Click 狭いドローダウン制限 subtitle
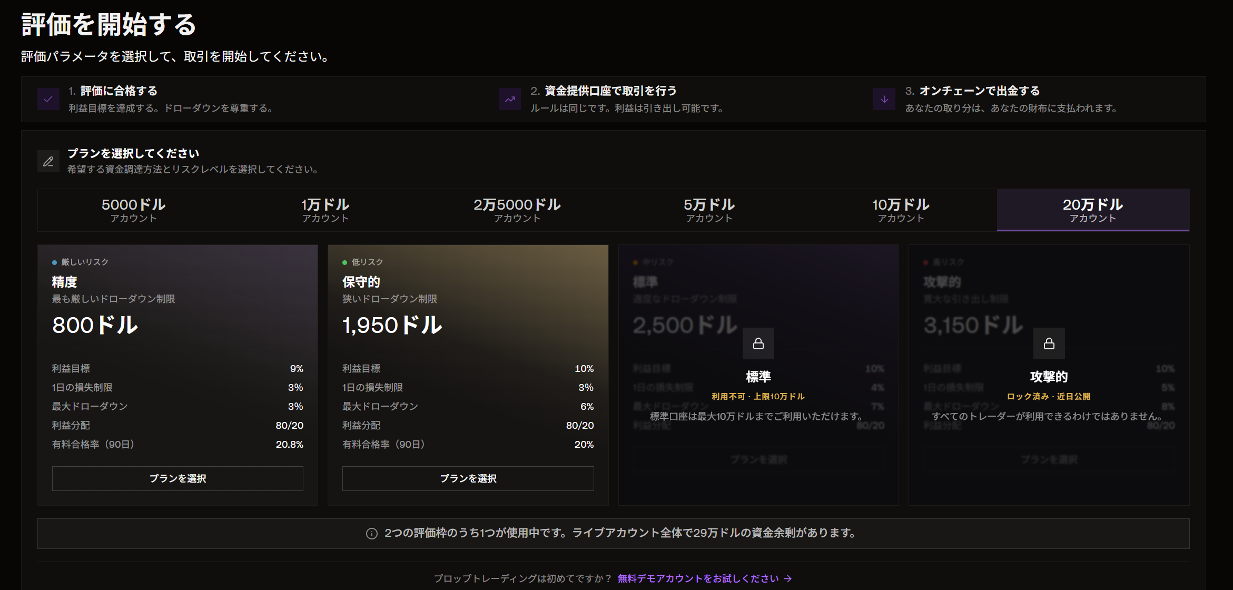 [x=390, y=299]
